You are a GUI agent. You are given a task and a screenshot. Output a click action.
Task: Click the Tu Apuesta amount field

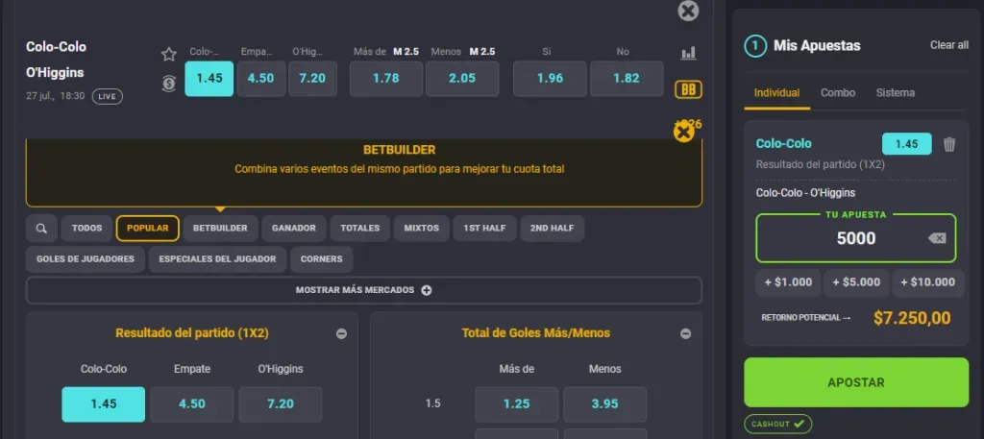855,238
